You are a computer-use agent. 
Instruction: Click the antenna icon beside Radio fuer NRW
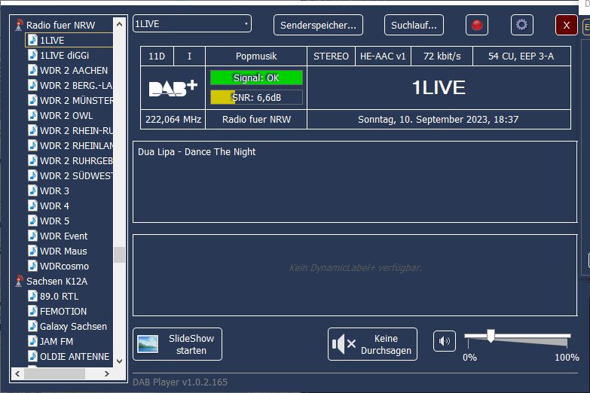pyautogui.click(x=19, y=25)
